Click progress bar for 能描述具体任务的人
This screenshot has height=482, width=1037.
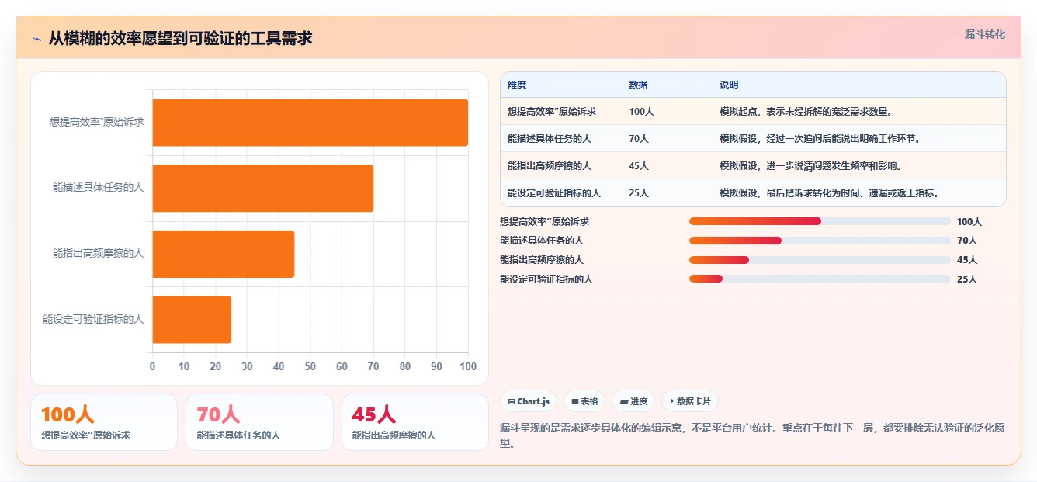pos(820,241)
